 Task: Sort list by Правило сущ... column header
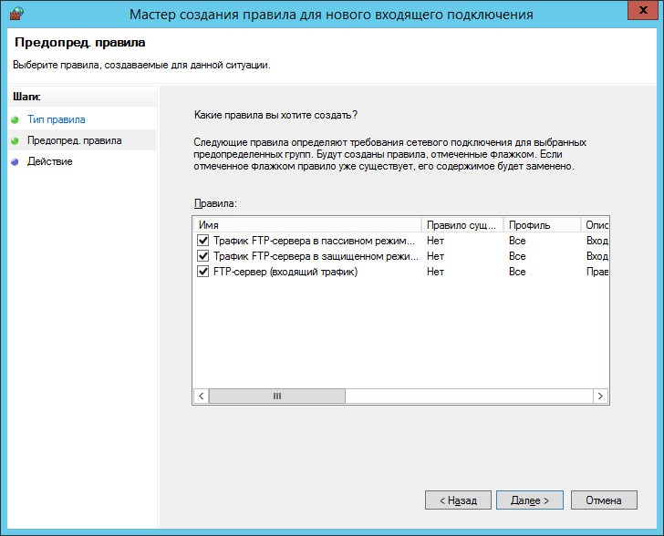point(462,225)
